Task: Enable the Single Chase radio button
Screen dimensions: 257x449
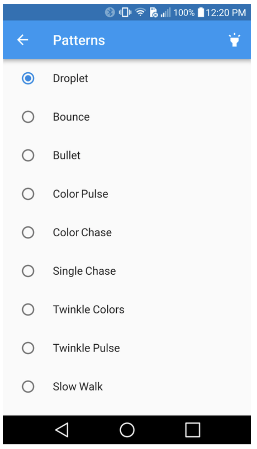Action: coord(28,271)
